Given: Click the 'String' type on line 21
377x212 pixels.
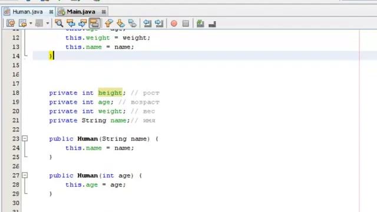Looking at the screenshot, I should pyautogui.click(x=94, y=120).
